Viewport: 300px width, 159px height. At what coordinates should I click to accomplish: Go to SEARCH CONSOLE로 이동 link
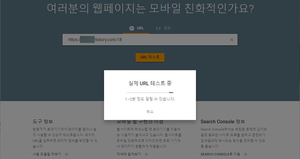(220, 154)
